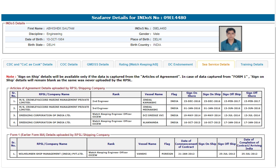Switch to the COC Details tab
The image size is (276, 168).
(x=69, y=64)
